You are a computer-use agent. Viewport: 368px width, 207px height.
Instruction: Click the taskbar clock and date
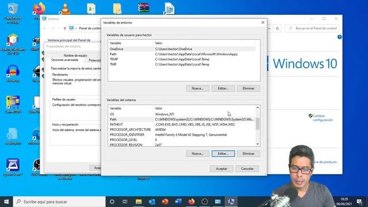tap(344, 202)
